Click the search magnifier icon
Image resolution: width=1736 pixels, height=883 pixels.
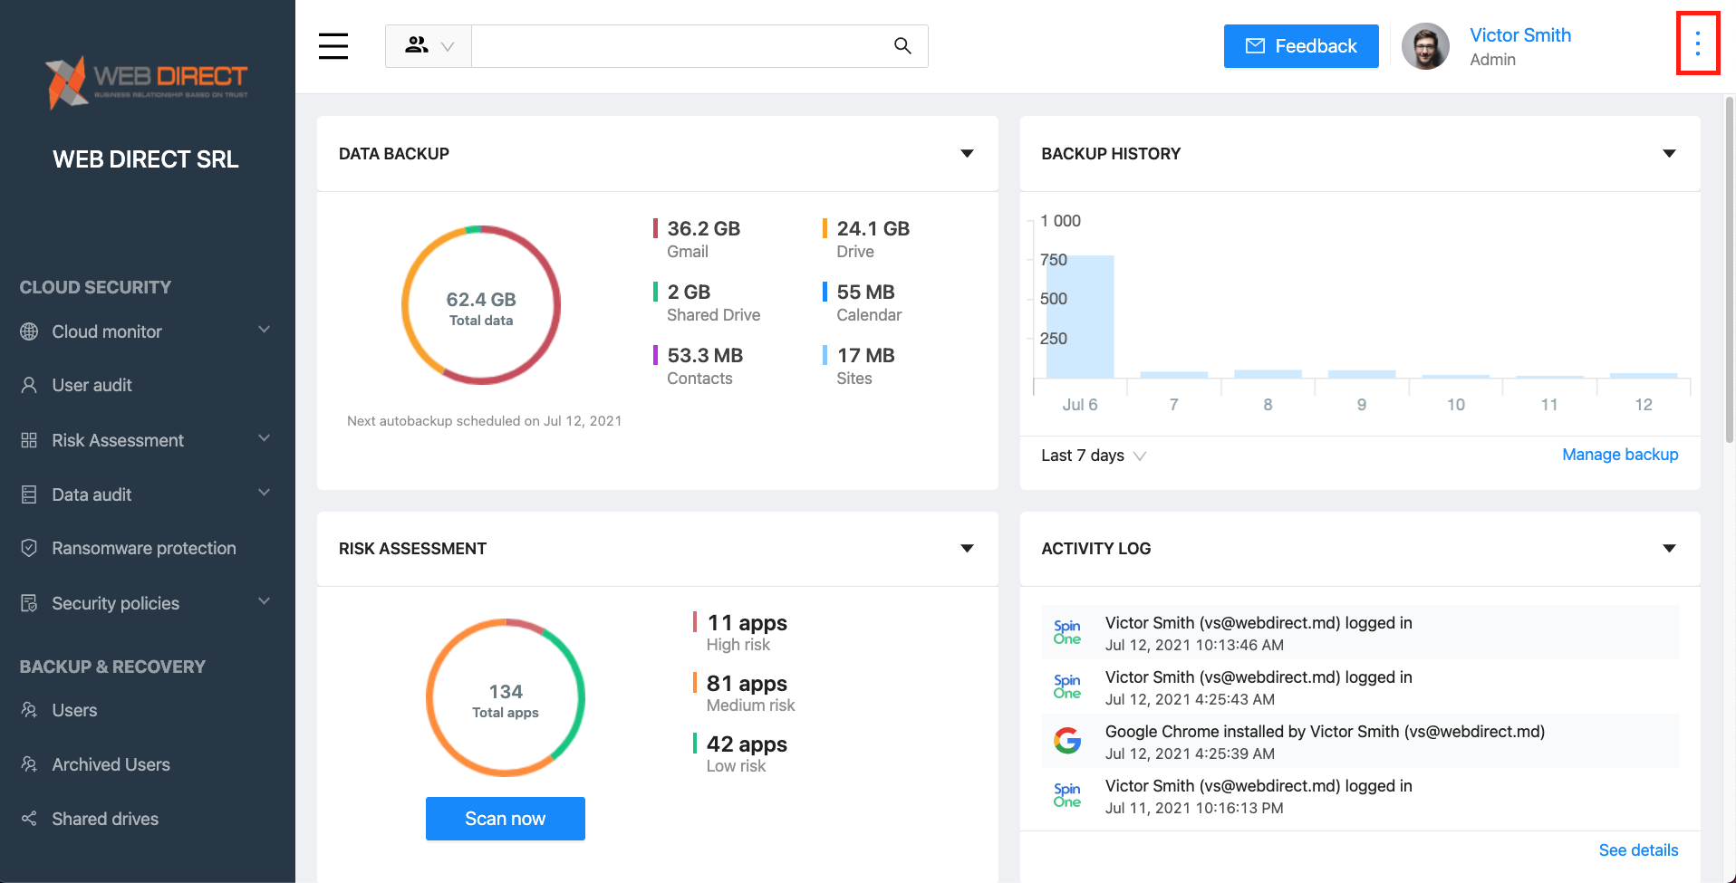pyautogui.click(x=902, y=46)
